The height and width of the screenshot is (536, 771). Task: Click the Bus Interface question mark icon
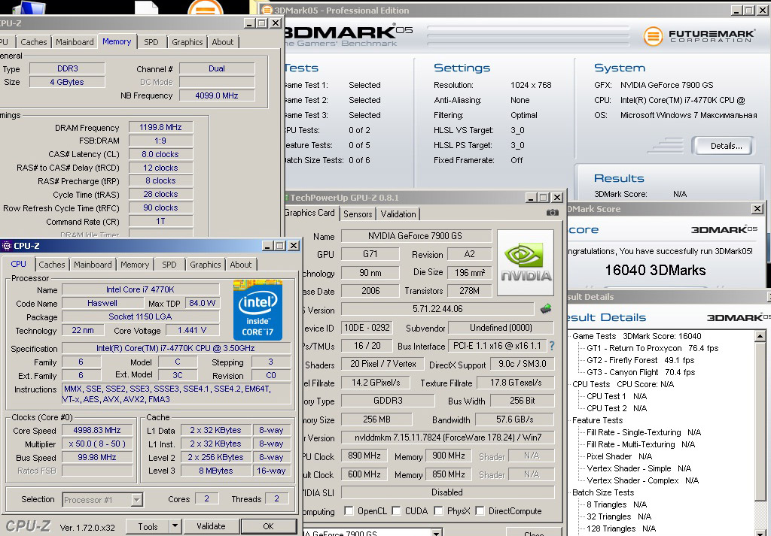click(x=551, y=346)
